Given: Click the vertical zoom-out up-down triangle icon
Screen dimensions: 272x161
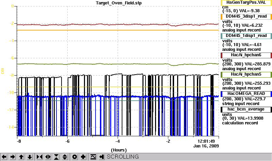Looking at the screenshot, I should click(65, 157).
